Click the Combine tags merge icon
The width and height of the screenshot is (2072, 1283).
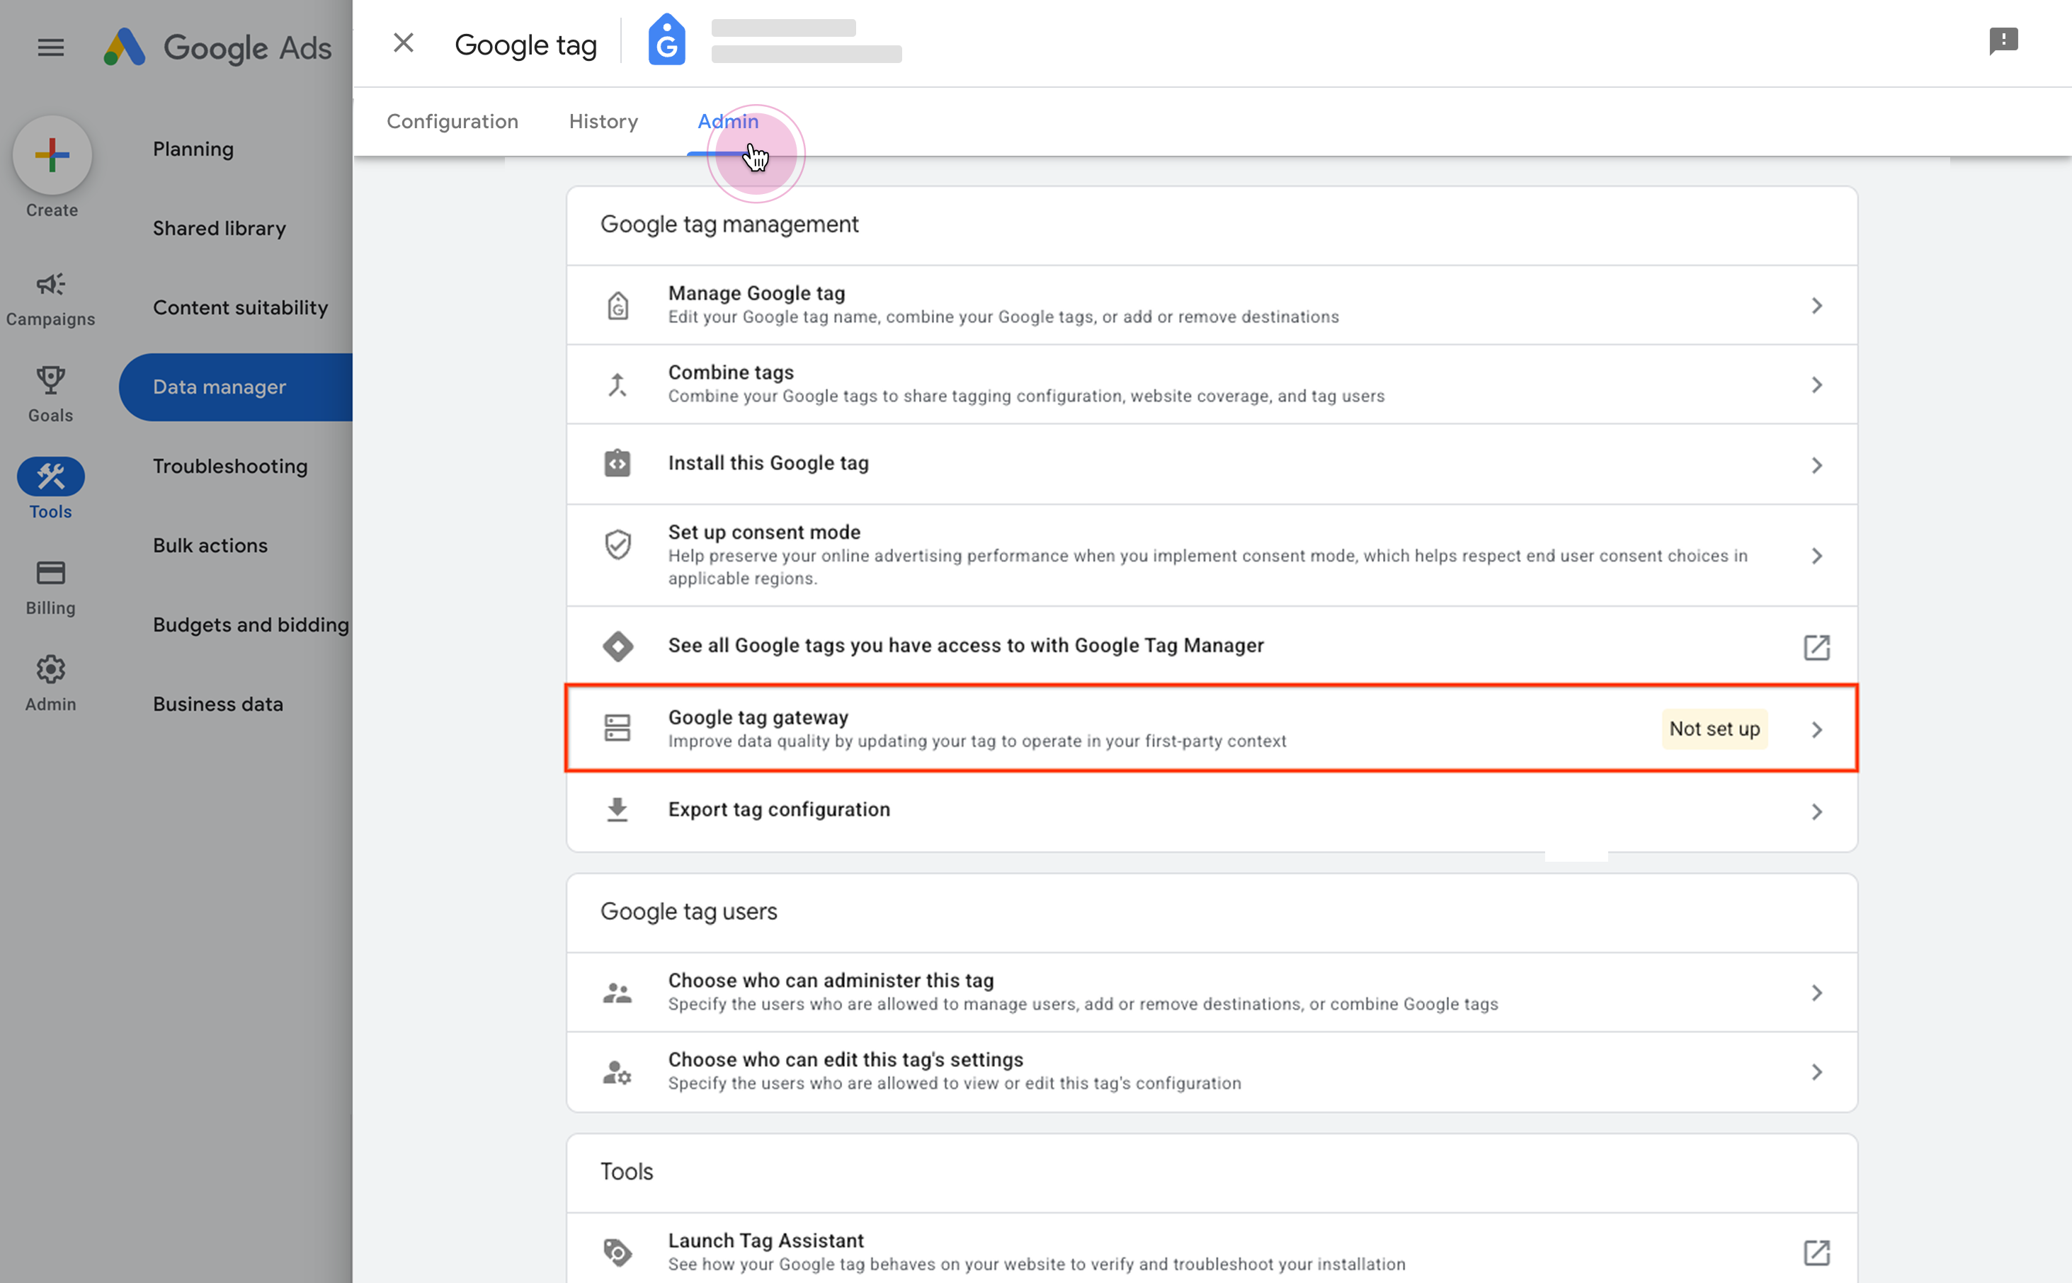tap(617, 385)
